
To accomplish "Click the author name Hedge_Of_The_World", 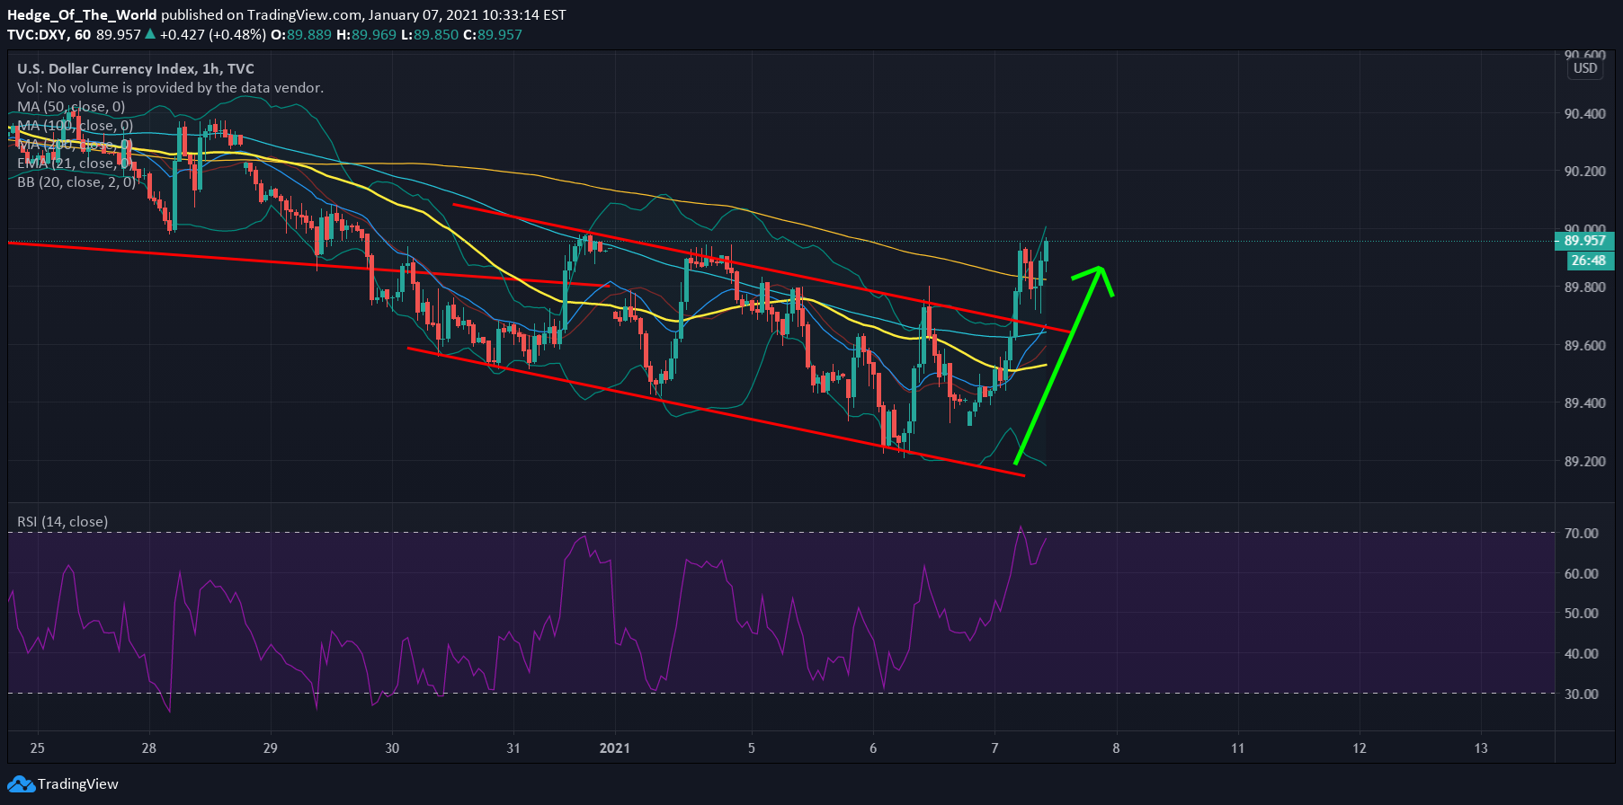I will [82, 14].
